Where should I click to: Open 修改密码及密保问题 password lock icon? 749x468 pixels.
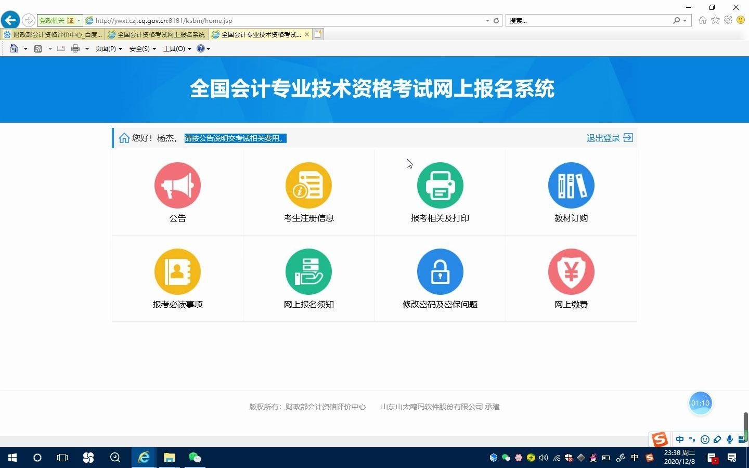tap(440, 271)
